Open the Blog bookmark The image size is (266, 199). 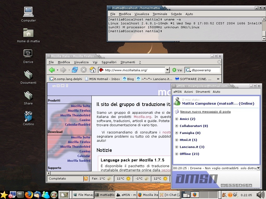[x=128, y=79]
